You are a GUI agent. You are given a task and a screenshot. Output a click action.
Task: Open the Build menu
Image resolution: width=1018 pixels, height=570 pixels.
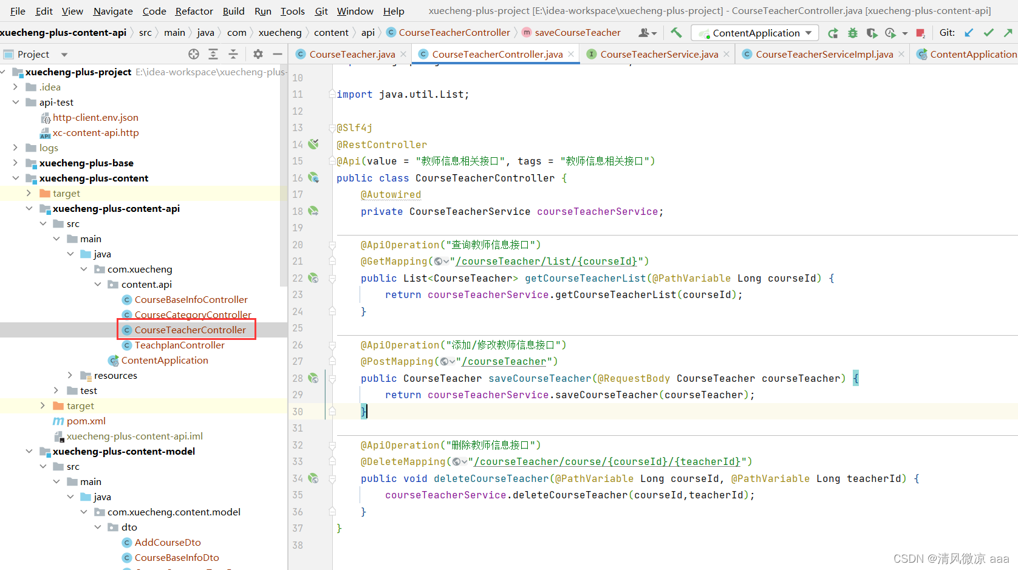click(x=233, y=11)
